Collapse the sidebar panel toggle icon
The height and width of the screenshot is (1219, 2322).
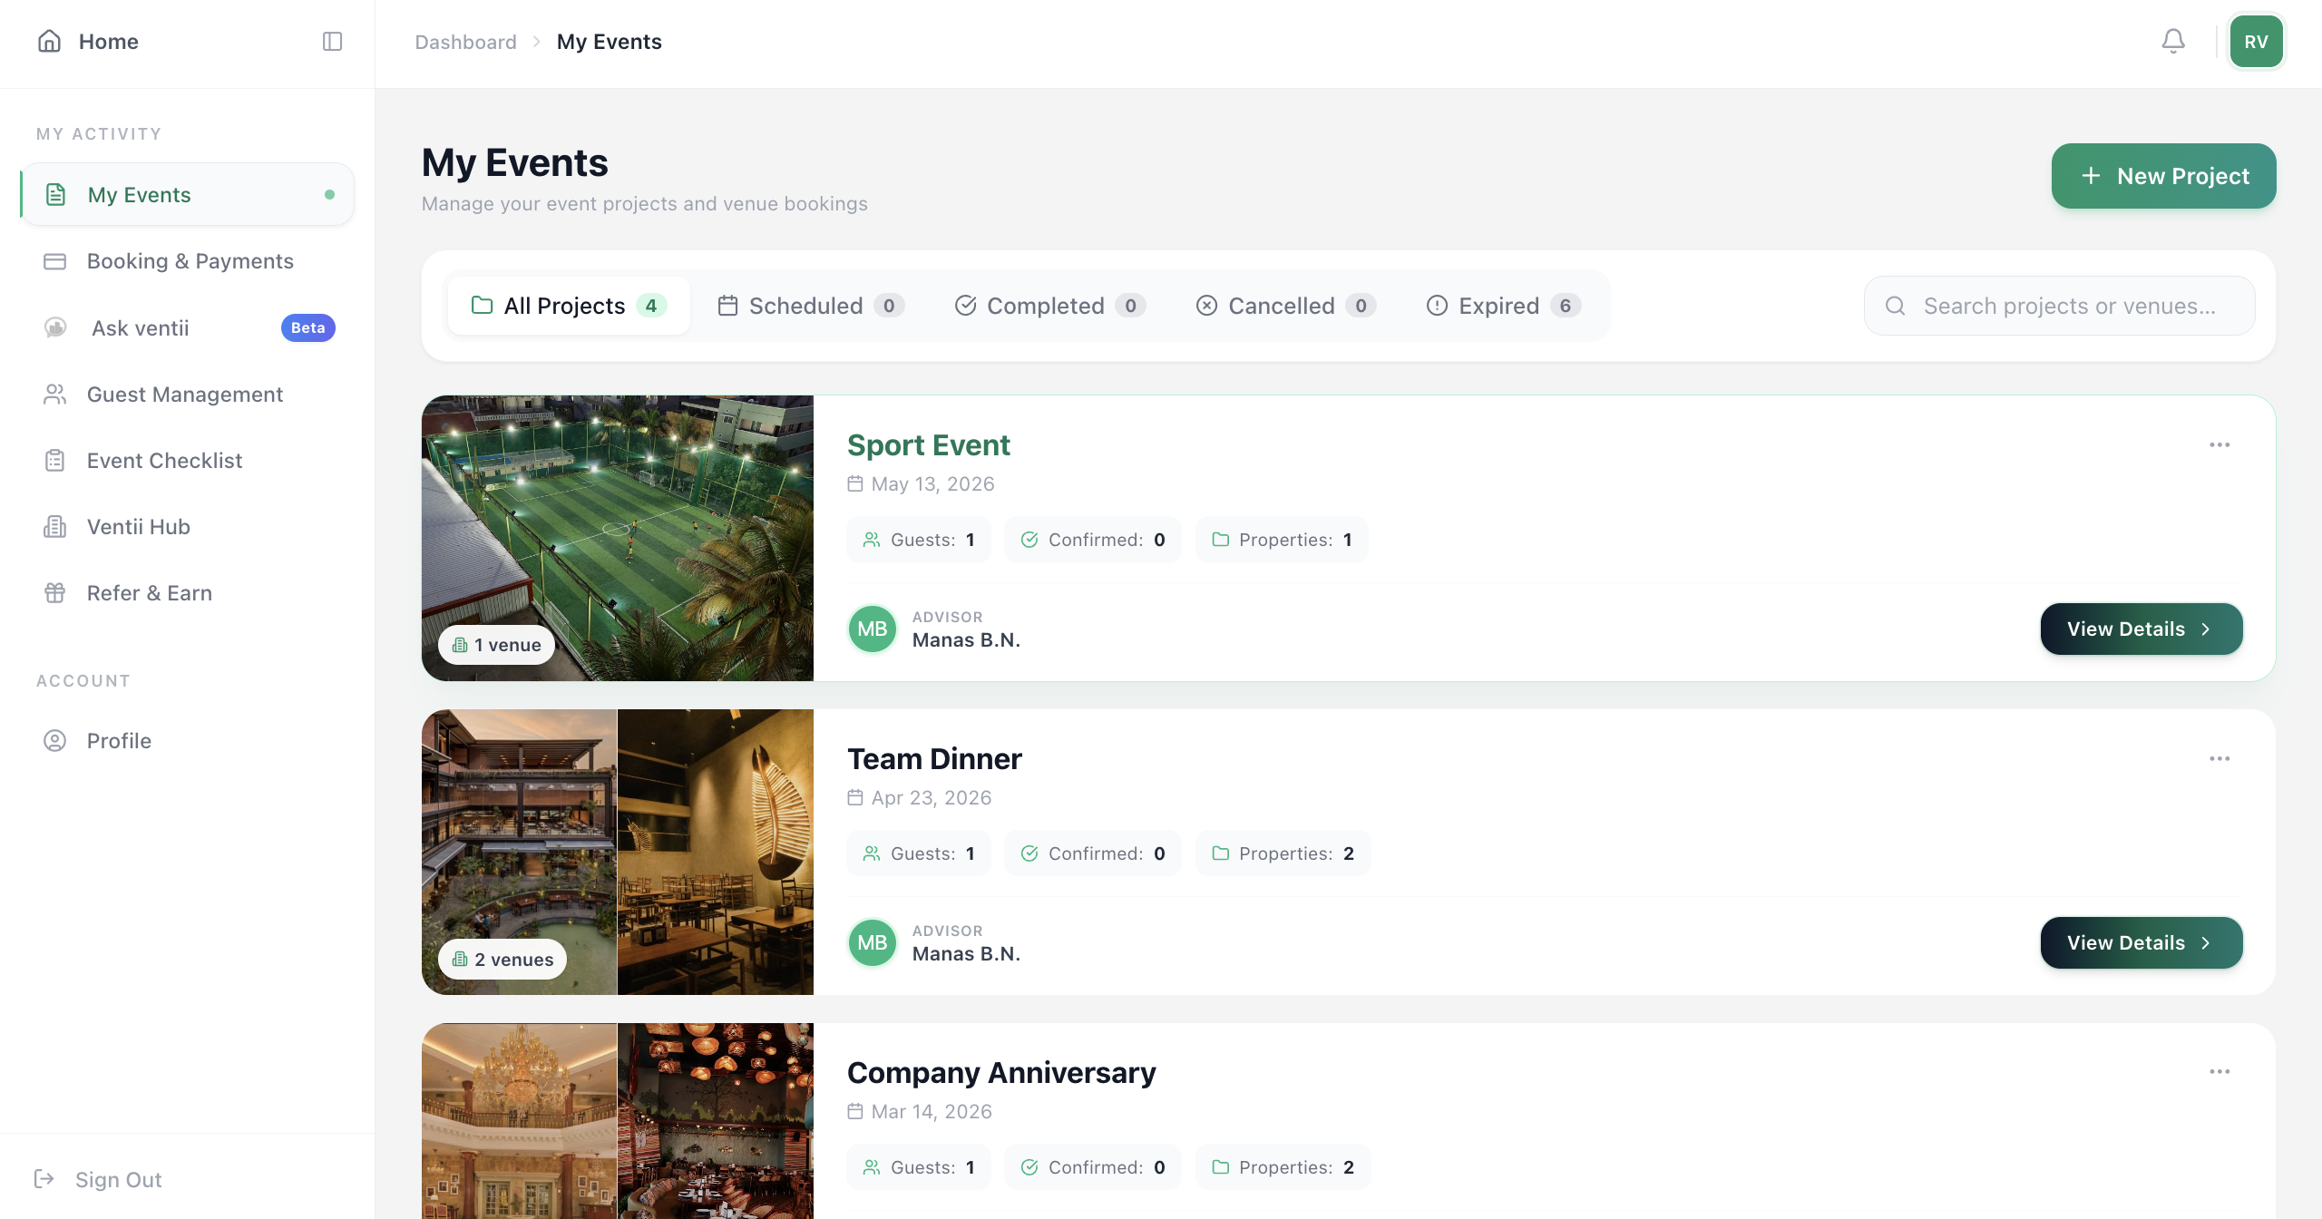pos(332,42)
